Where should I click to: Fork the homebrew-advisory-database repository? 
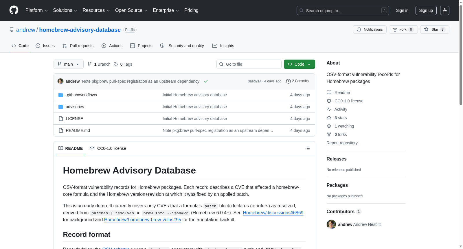click(x=403, y=29)
